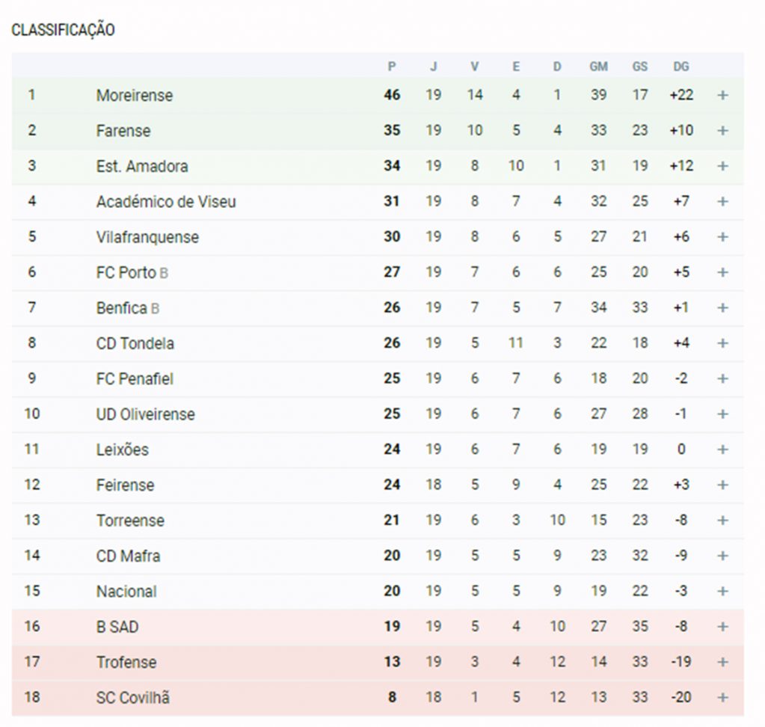Click plus icon for CD Tondela

[722, 343]
